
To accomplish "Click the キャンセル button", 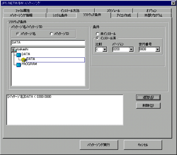I will (x=143, y=145).
